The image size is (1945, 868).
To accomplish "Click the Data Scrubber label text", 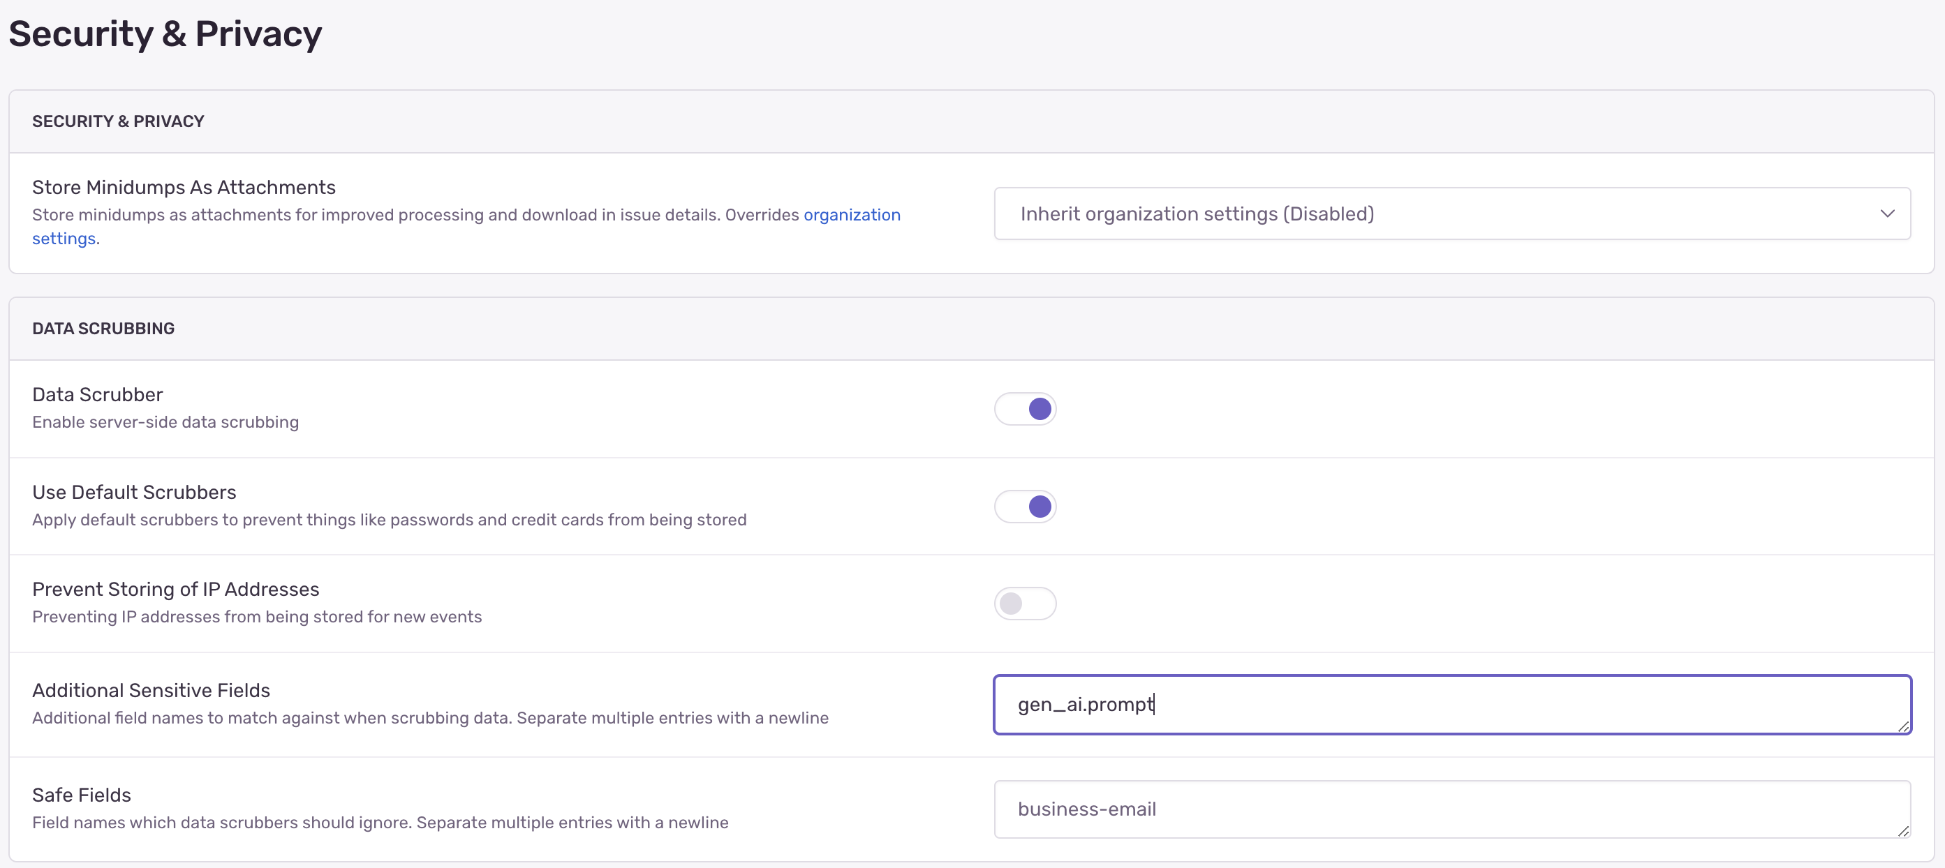I will coord(98,395).
